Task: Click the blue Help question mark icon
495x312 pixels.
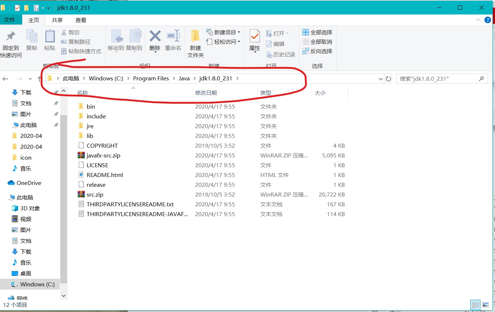Action: [488, 20]
